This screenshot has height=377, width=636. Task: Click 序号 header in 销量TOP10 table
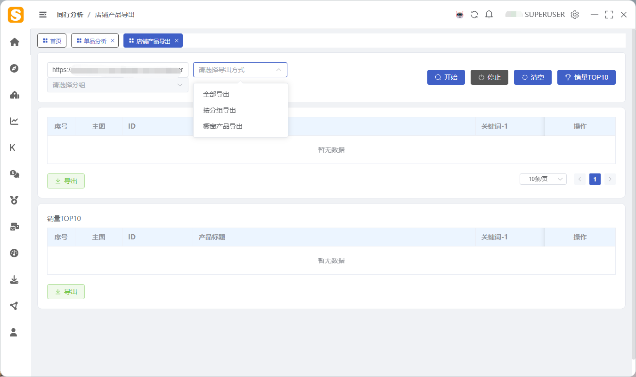61,237
